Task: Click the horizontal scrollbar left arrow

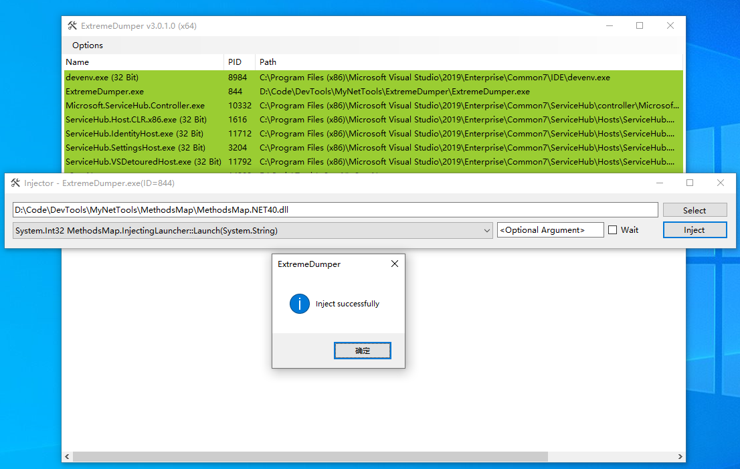Action: [x=67, y=456]
